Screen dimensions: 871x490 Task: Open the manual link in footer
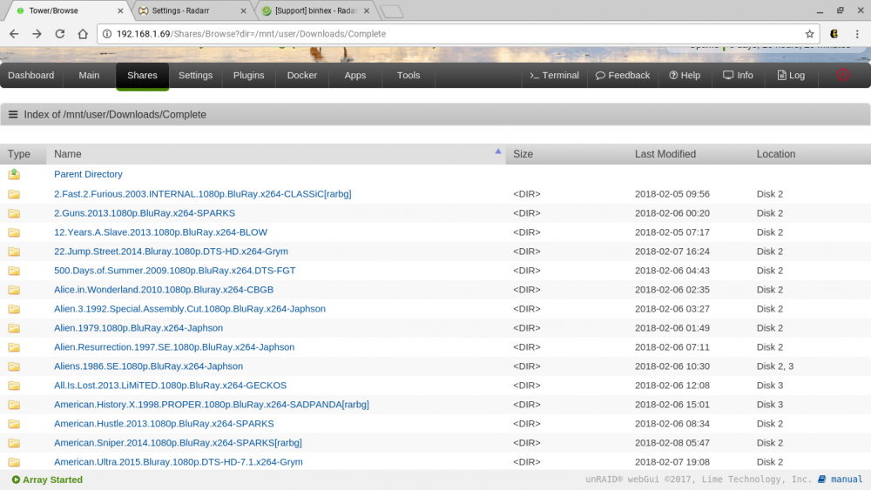click(847, 479)
